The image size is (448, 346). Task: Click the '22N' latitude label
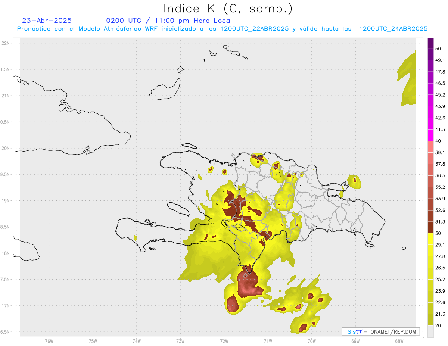[x=6, y=43]
